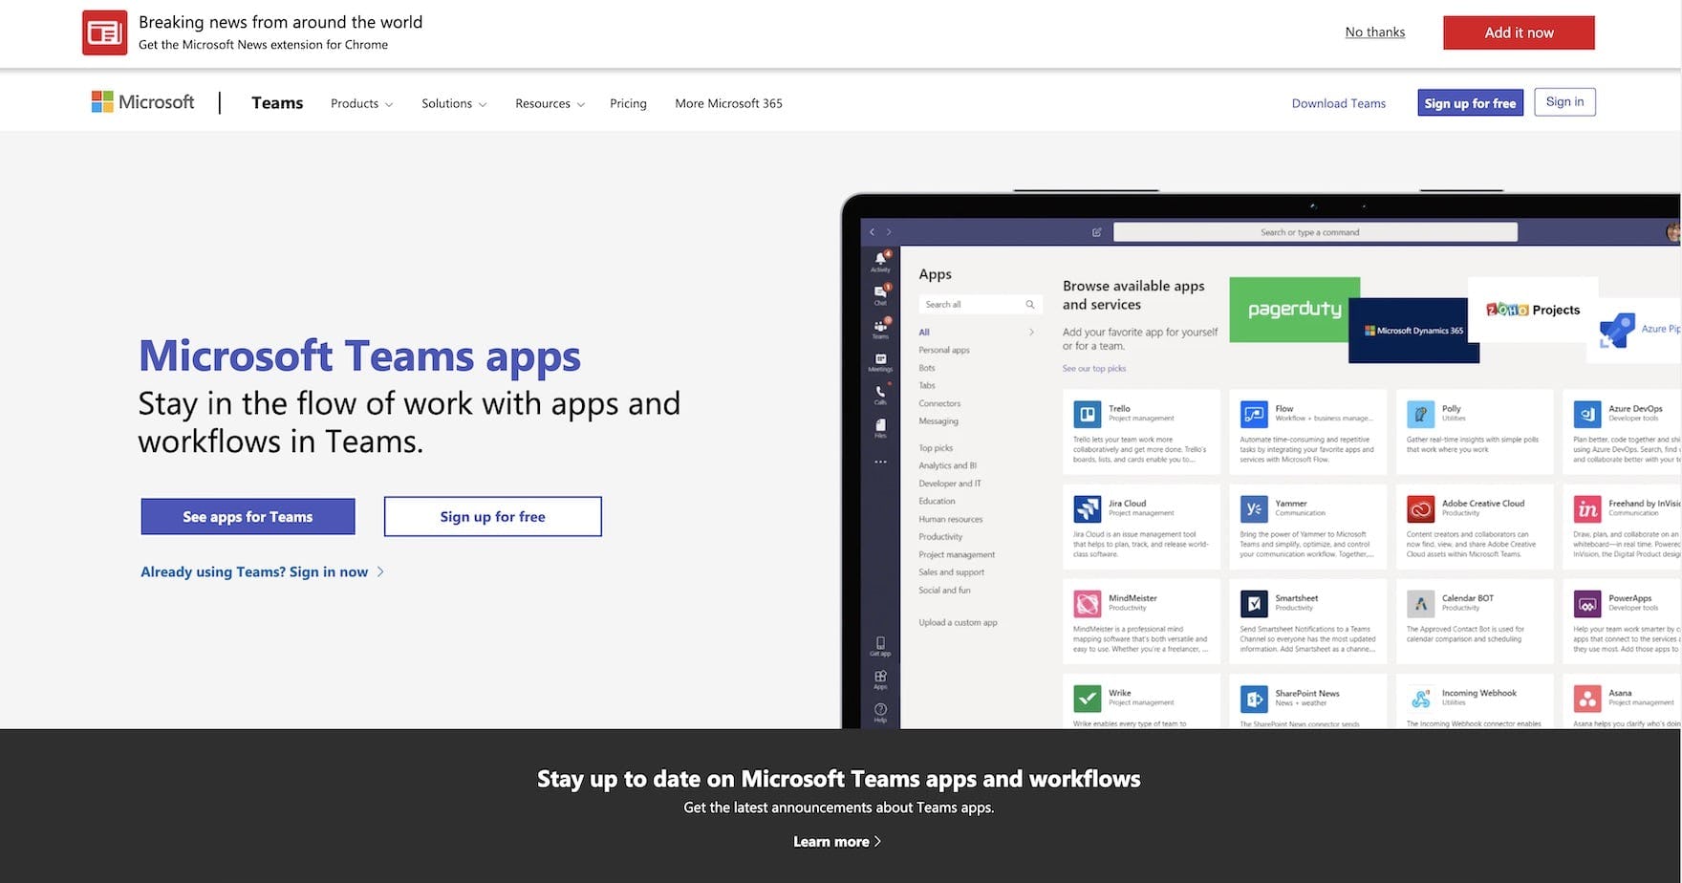Click the Search or type a command field

pos(1314,232)
